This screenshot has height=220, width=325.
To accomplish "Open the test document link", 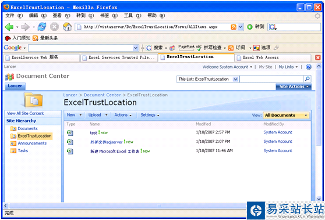I will click(93, 133).
